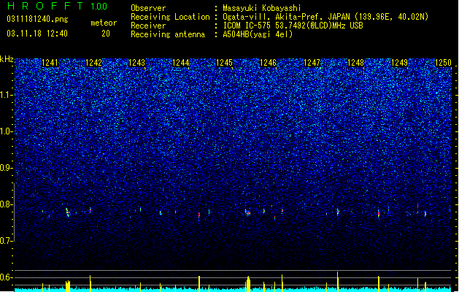Click the 1245 time marker label
This screenshot has width=459, height=292.
(x=224, y=62)
